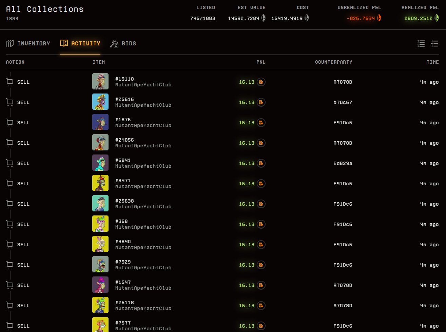Click the Blur marketplace icon in #6841 row
Image resolution: width=446 pixels, height=332 pixels.
(x=261, y=163)
